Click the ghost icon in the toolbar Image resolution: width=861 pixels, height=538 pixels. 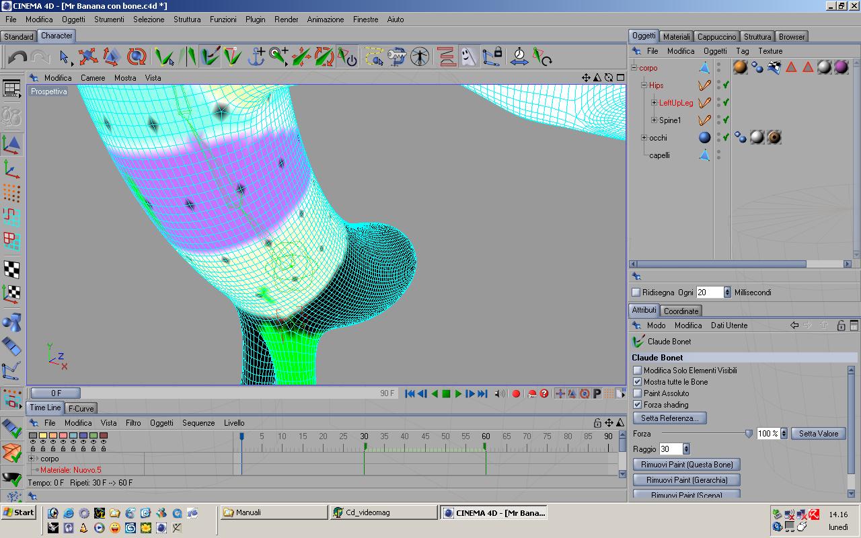point(469,56)
